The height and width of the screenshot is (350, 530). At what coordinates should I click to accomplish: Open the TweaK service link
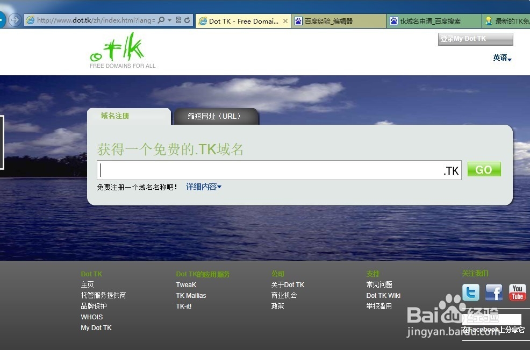point(186,285)
